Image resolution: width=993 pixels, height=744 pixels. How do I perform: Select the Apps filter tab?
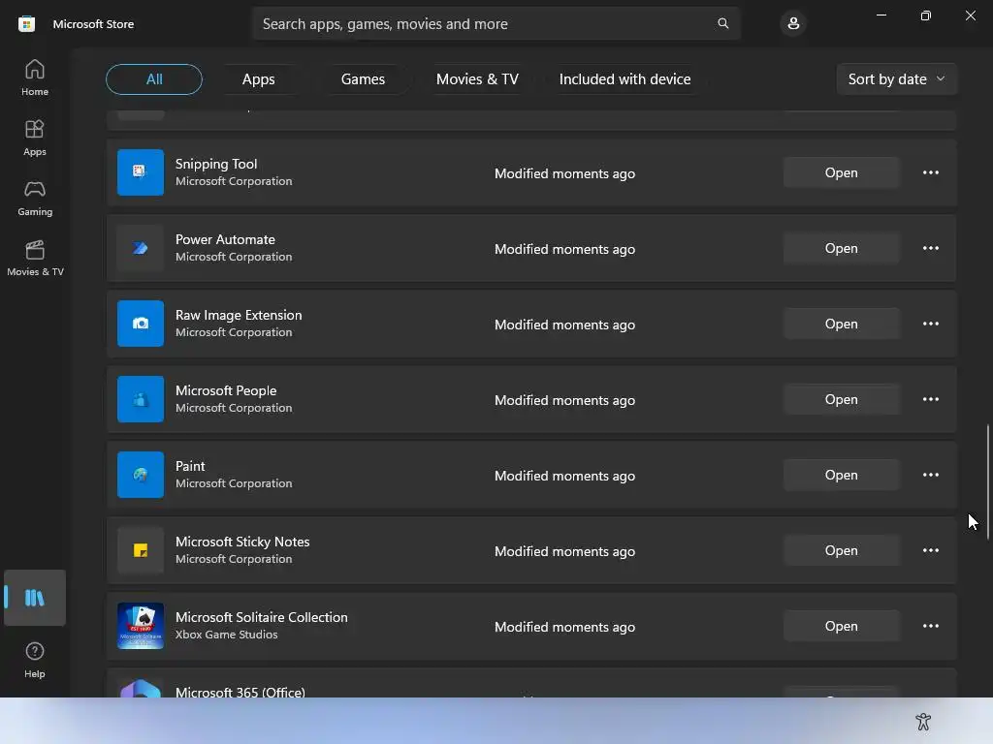(258, 79)
